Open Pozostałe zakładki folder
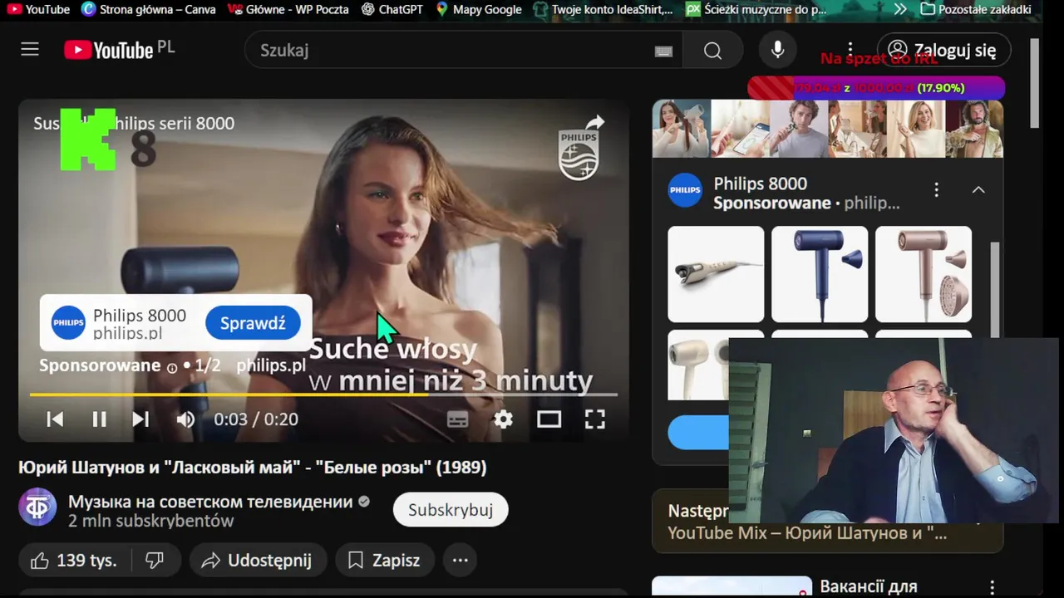 pyautogui.click(x=976, y=9)
